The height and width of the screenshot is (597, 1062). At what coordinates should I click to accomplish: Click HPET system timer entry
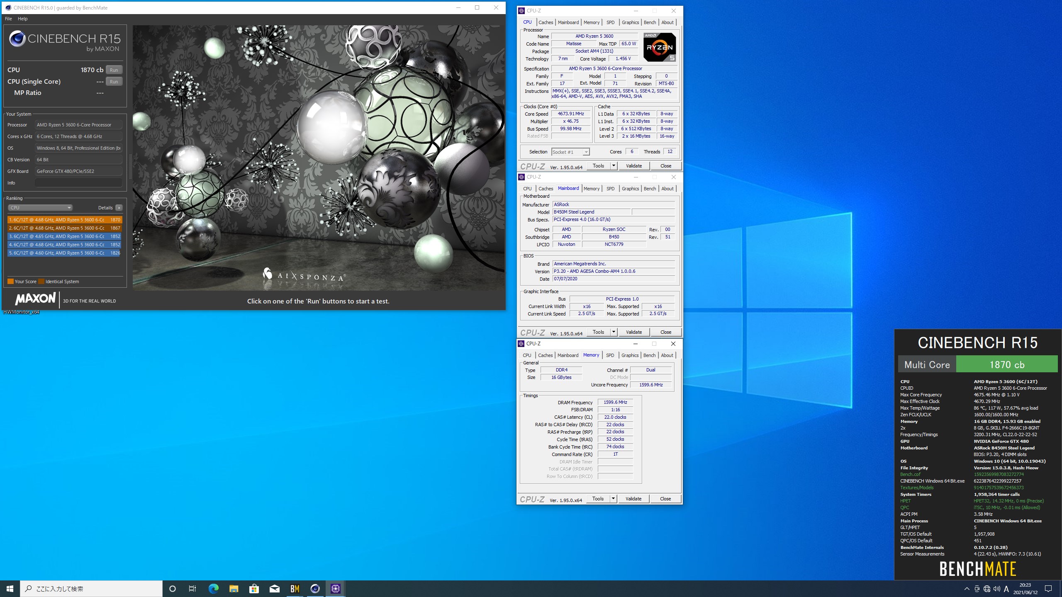(x=905, y=501)
